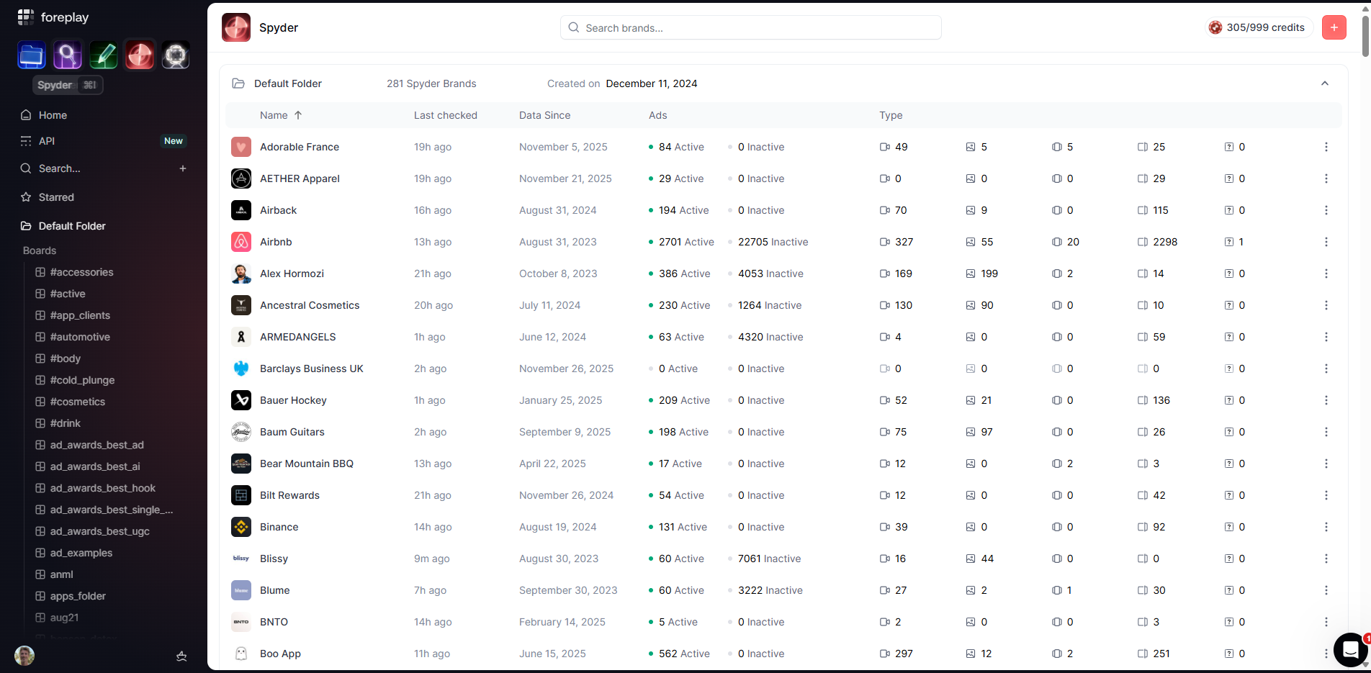Viewport: 1371px width, 673px height.
Task: Focus the Search brands input field
Action: (x=750, y=27)
